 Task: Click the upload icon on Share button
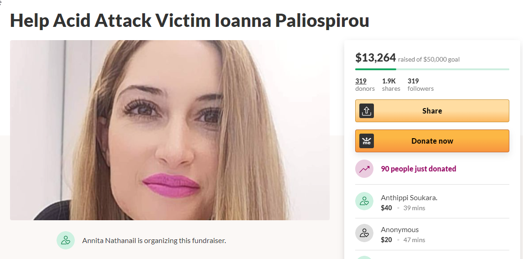pos(366,111)
